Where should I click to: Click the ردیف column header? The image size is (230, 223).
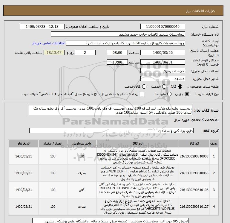(x=214, y=143)
